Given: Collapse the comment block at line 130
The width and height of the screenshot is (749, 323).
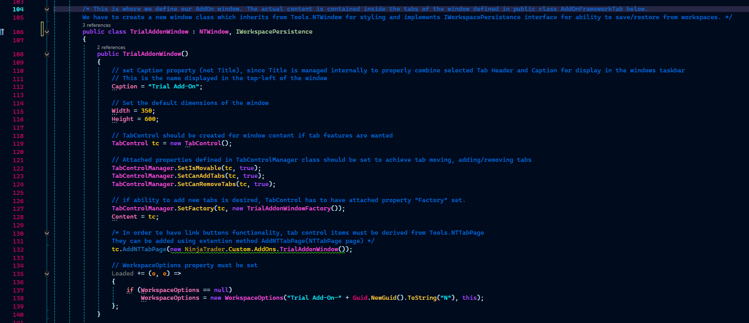Looking at the screenshot, I should point(47,233).
